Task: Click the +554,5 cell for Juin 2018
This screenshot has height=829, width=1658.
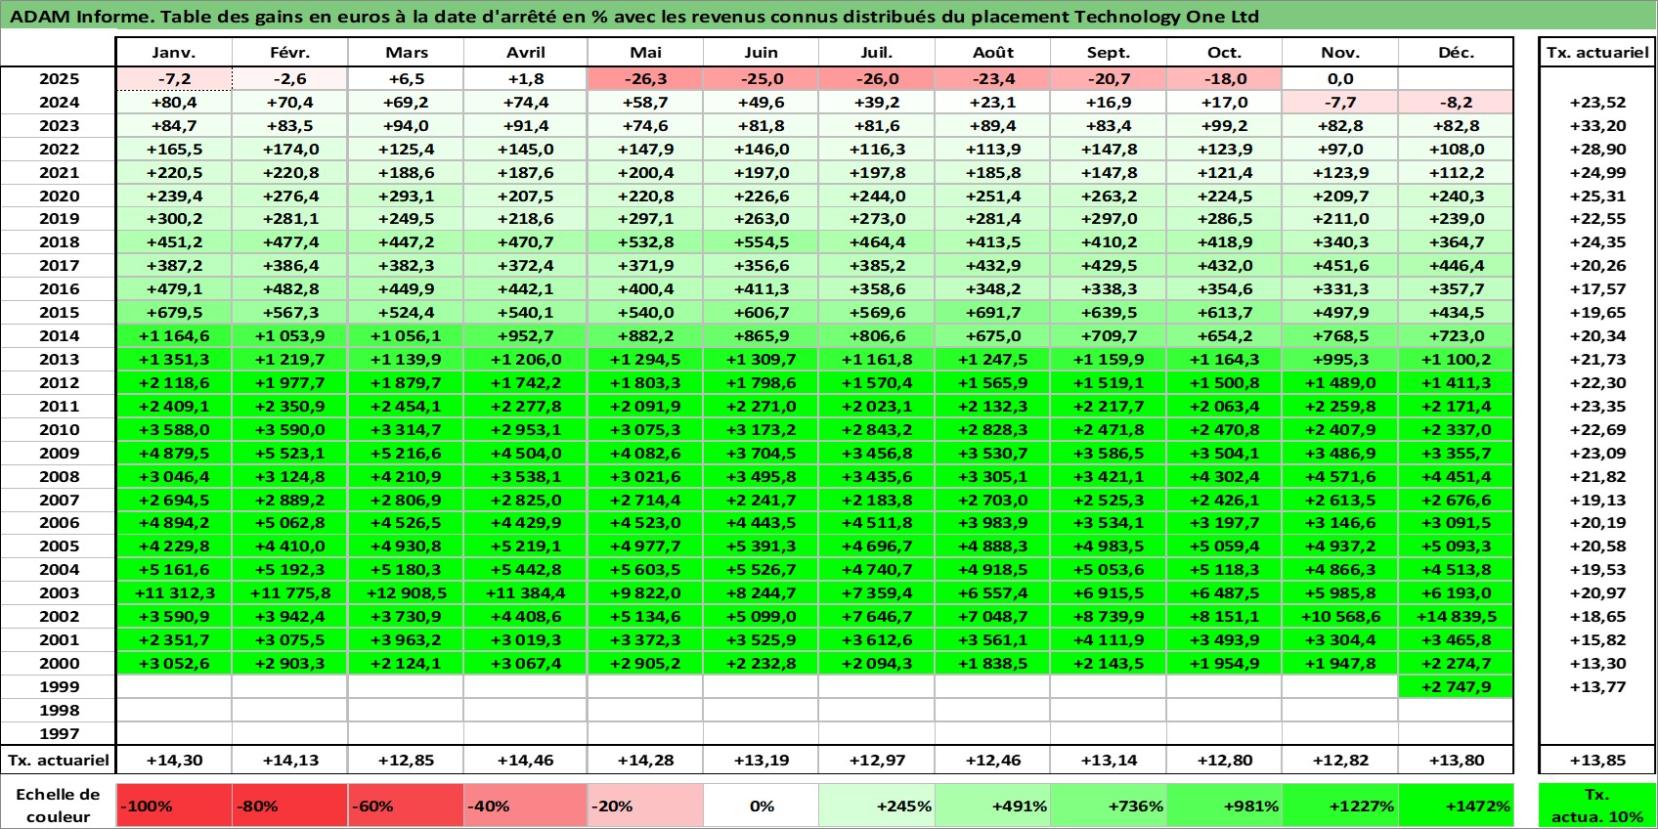Action: pos(761,241)
